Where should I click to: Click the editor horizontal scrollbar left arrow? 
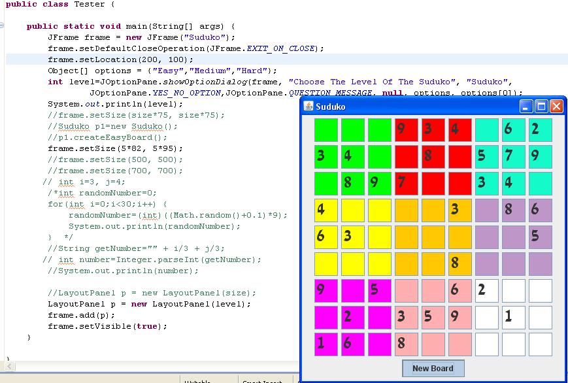click(x=9, y=367)
